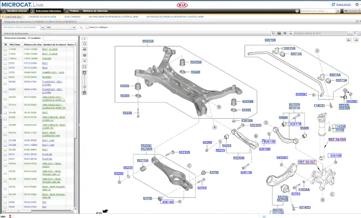Check the box for DAMPER ASSY - AXLE row
Screen dimensions: 361x218
[x=5, y=72]
